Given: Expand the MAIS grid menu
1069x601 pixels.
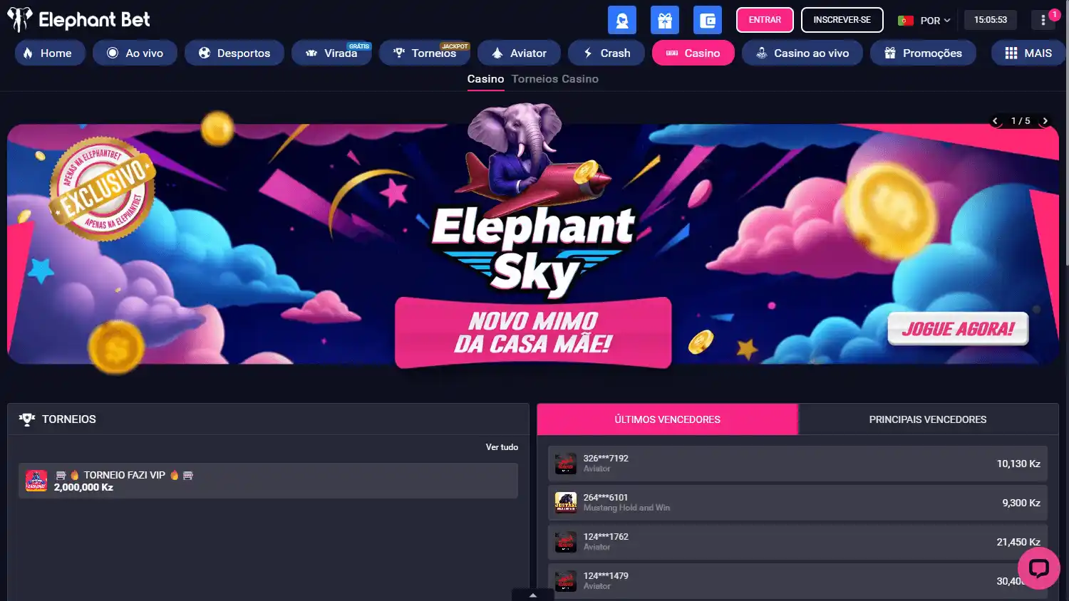Looking at the screenshot, I should pos(1028,53).
